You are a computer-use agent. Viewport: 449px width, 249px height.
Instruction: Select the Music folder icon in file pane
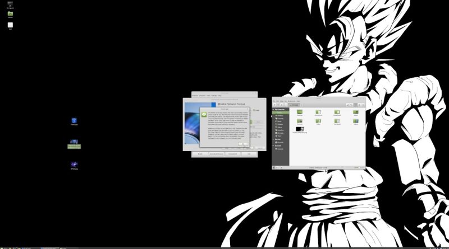[356, 112]
